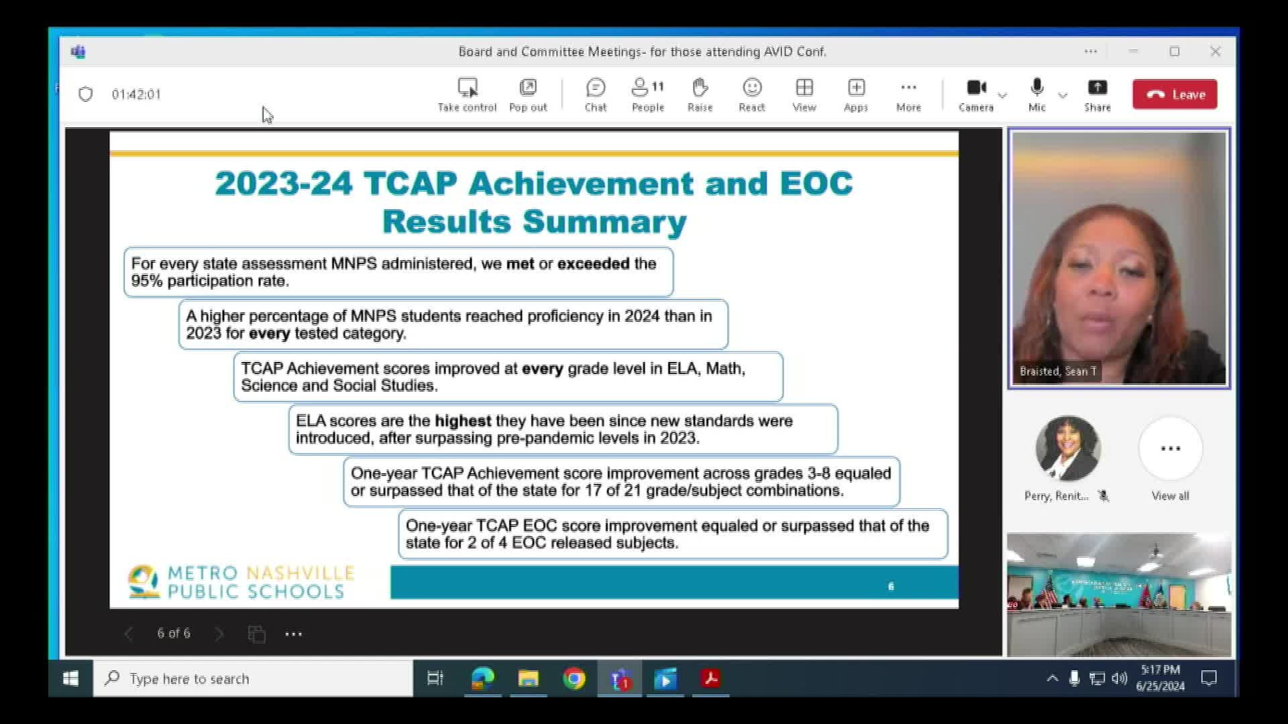
Task: Click the shield privacy indicator
Action: tap(85, 95)
